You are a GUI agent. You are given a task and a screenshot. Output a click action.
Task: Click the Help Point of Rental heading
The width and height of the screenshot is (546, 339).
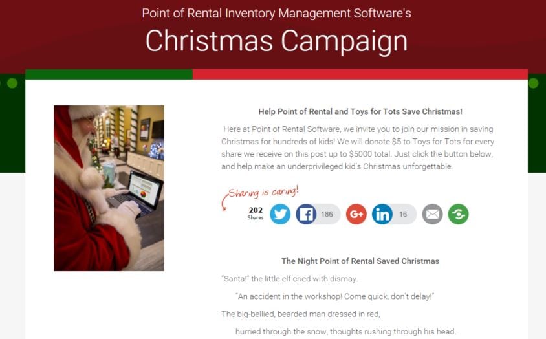click(x=360, y=111)
